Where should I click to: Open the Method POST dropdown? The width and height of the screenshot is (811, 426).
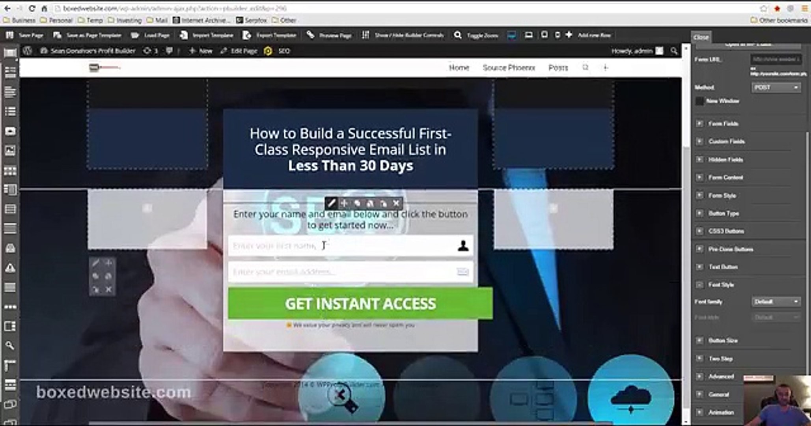[x=776, y=87]
